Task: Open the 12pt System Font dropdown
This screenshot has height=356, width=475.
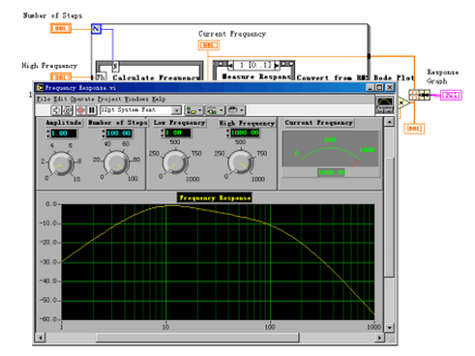Action: click(140, 110)
